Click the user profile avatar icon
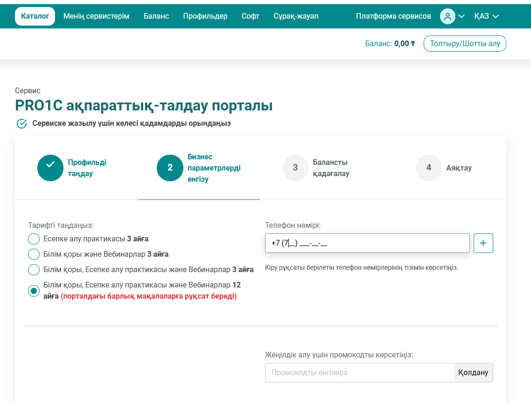Image resolution: width=531 pixels, height=403 pixels. [447, 16]
